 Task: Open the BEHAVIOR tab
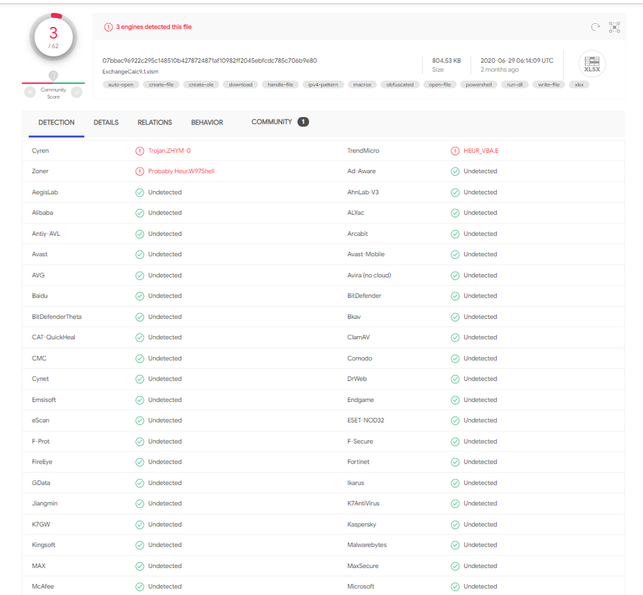click(207, 122)
